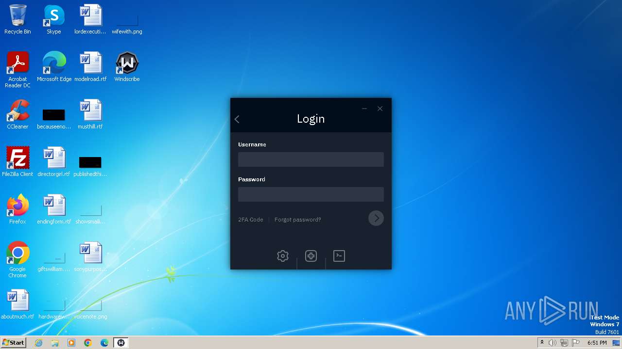This screenshot has width=622, height=349.
Task: Select the aboutmuch.rtf document icon
Action: pos(17,304)
